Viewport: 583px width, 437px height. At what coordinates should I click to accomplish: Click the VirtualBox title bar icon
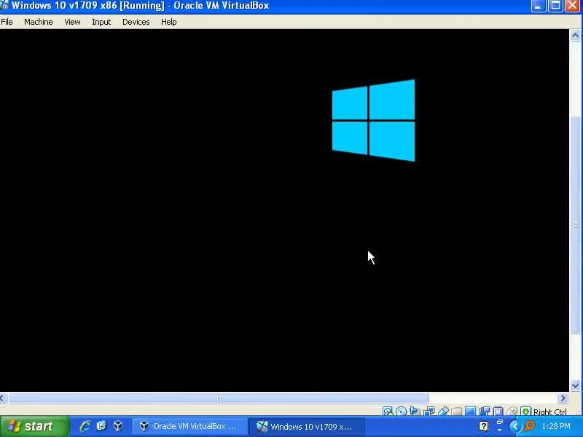click(4, 5)
